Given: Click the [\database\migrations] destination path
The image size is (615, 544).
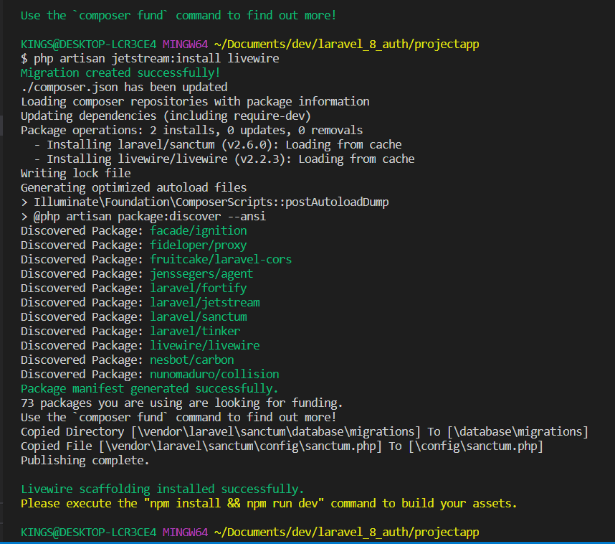Looking at the screenshot, I should [518, 431].
